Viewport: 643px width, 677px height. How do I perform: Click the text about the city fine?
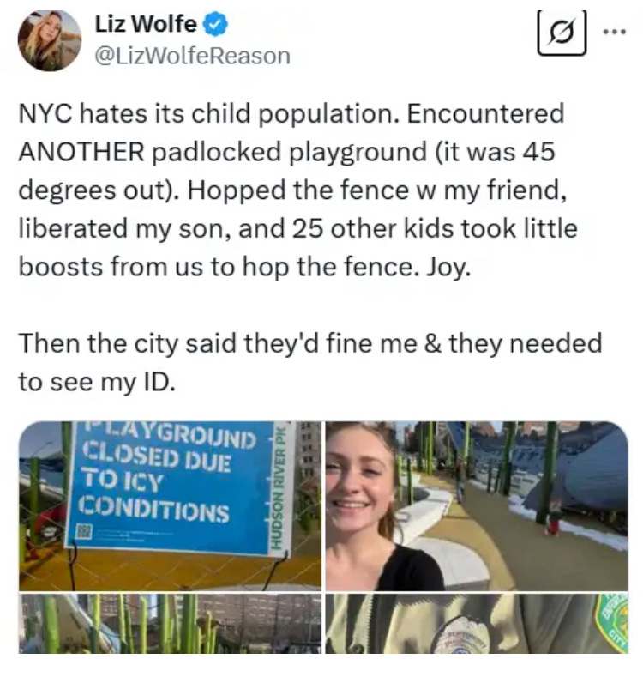(309, 362)
